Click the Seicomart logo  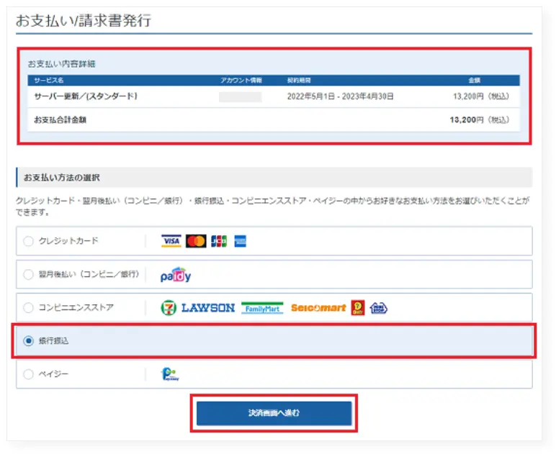pos(318,308)
